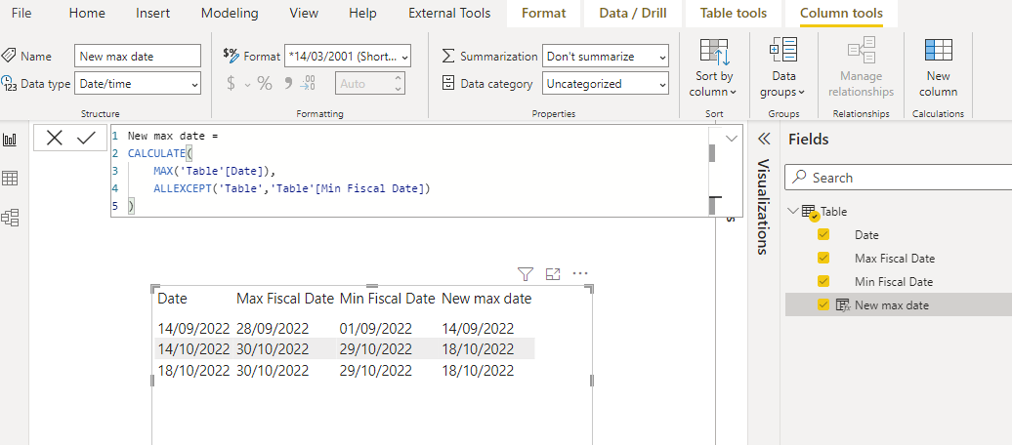Select the 14/09/2022 Date cell
This screenshot has width=1012, height=445.
coord(193,328)
